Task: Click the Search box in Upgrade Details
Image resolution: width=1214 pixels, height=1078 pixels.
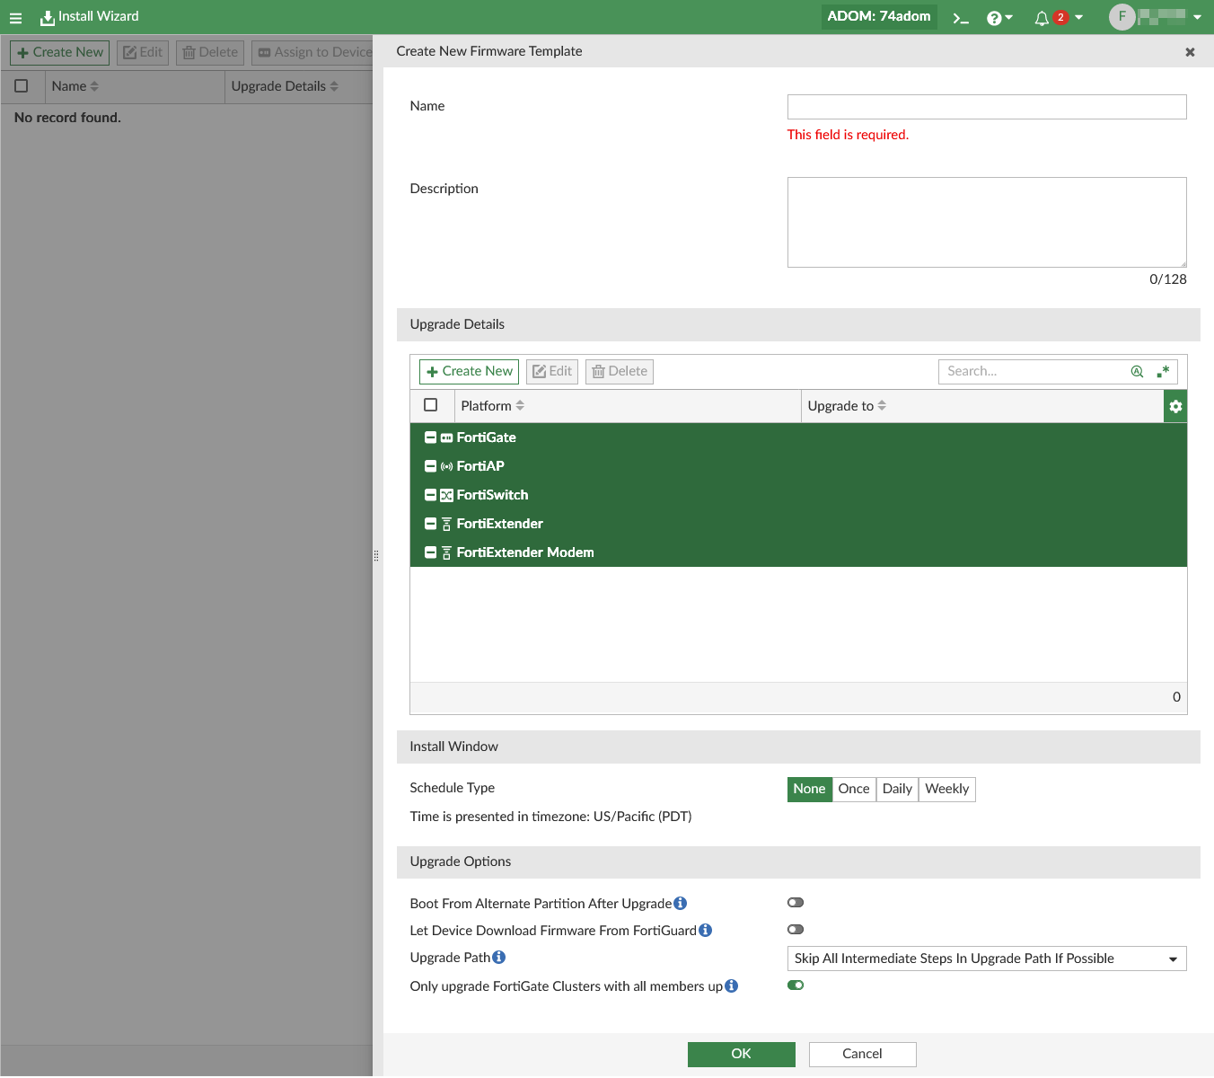Action: click(1033, 371)
